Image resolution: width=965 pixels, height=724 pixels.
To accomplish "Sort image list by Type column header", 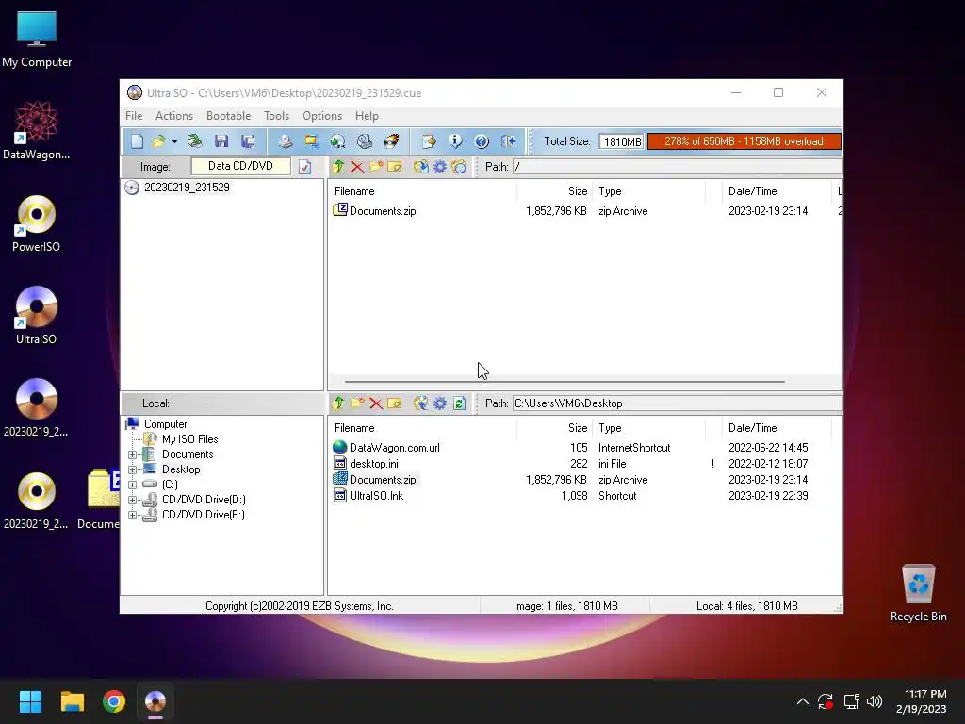I will (648, 191).
